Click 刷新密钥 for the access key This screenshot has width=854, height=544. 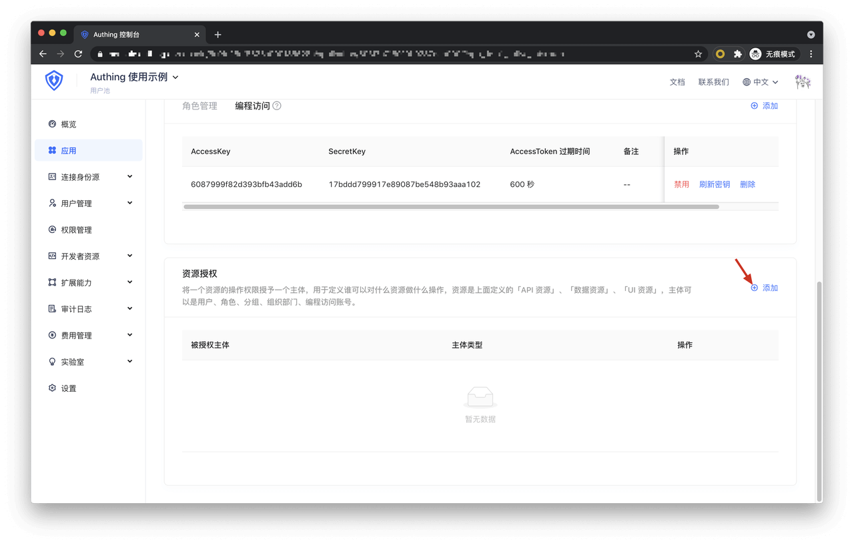point(714,184)
